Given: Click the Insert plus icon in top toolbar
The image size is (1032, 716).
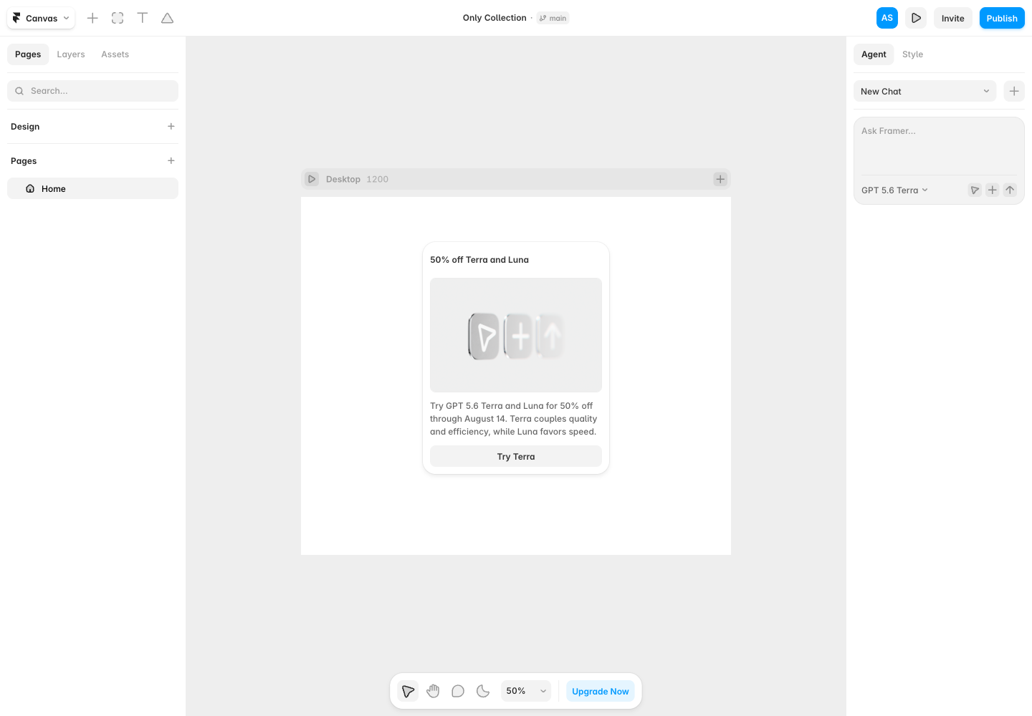Looking at the screenshot, I should (x=92, y=18).
